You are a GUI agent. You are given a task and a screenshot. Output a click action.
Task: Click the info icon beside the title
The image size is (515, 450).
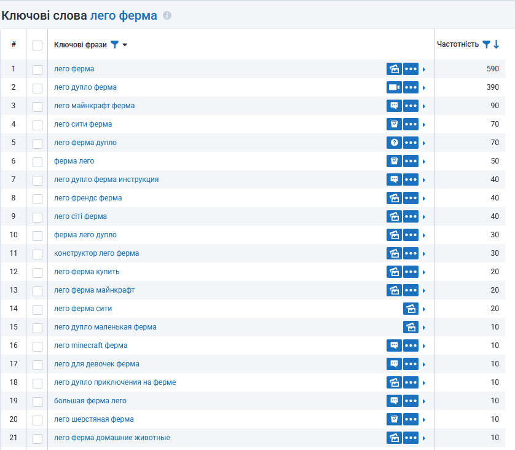point(167,15)
